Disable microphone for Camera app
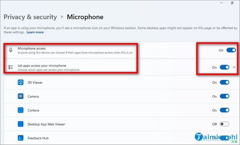The width and height of the screenshot is (240, 145). (x=224, y=96)
